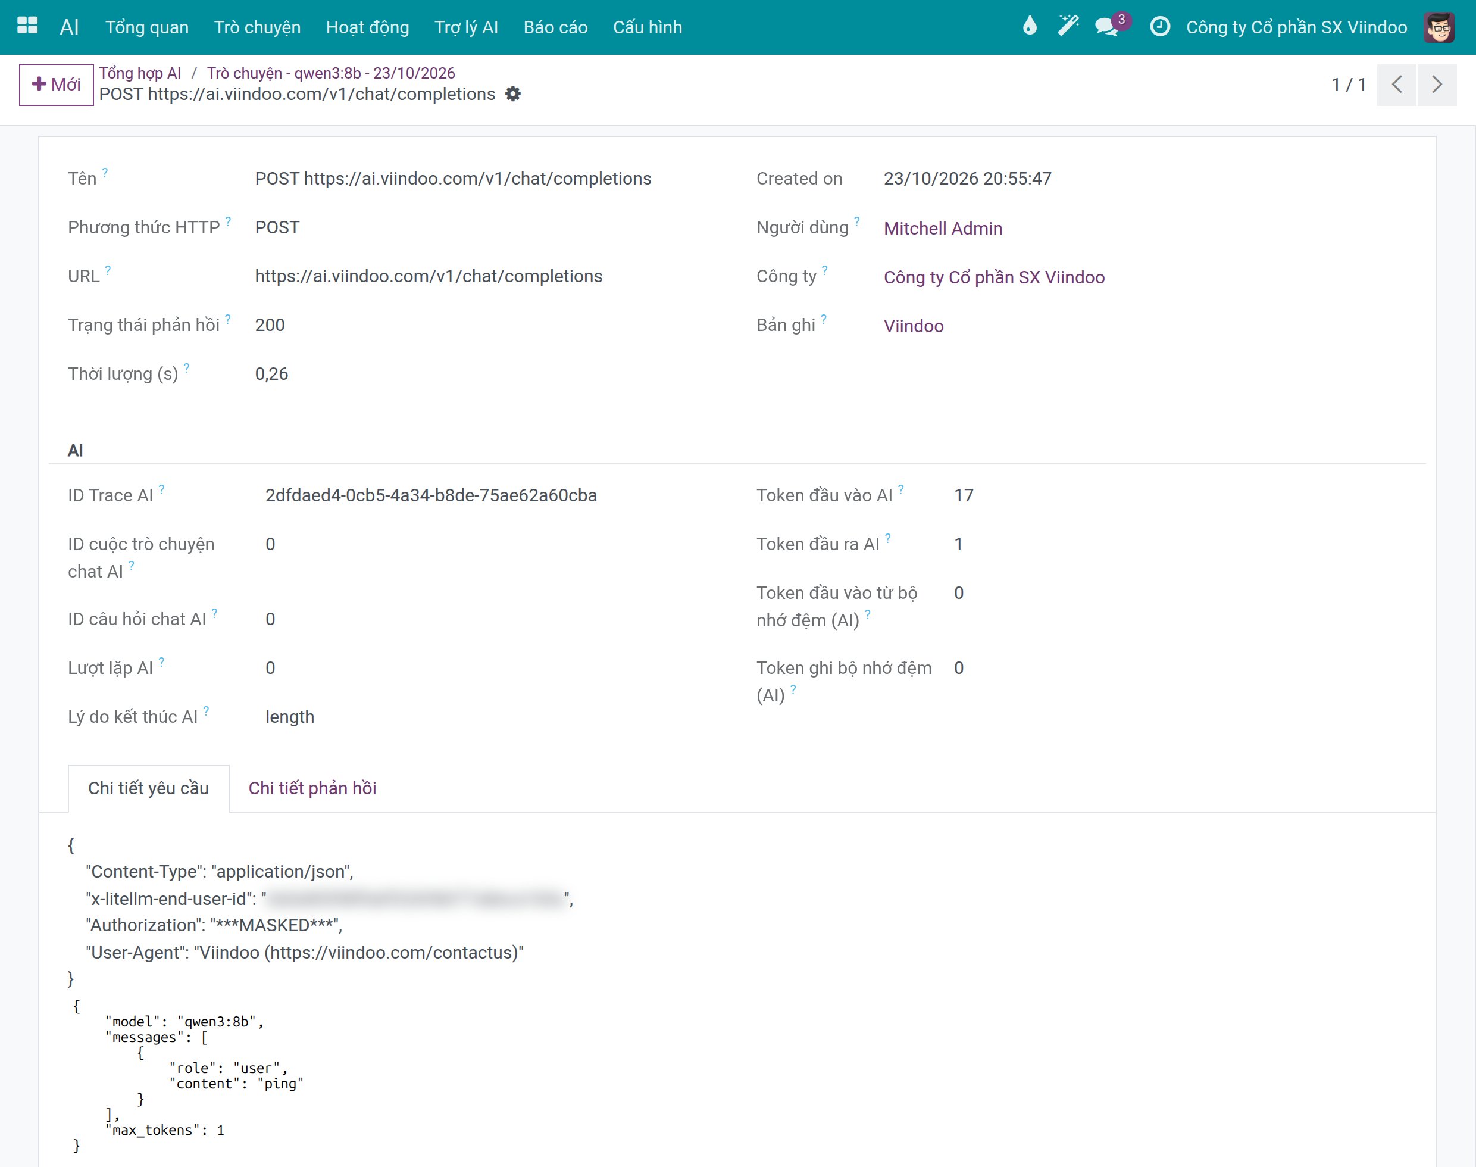This screenshot has height=1167, width=1476.
Task: Click the duration value 0,26
Action: tap(271, 374)
